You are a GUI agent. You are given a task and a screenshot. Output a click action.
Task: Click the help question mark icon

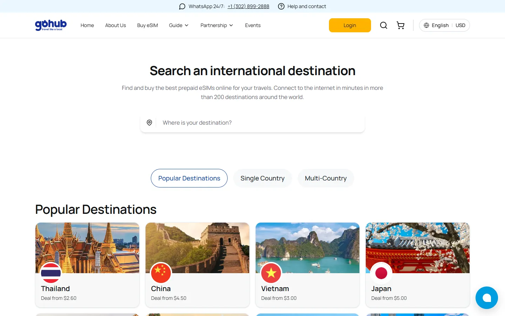tap(281, 6)
